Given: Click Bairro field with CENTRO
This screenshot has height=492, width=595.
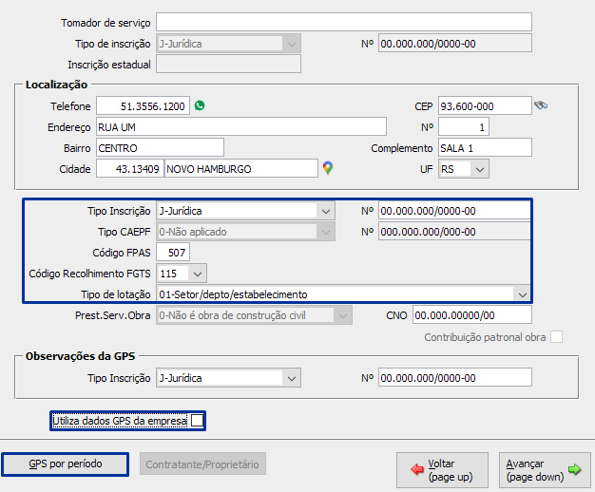Looking at the screenshot, I should pyautogui.click(x=160, y=147).
